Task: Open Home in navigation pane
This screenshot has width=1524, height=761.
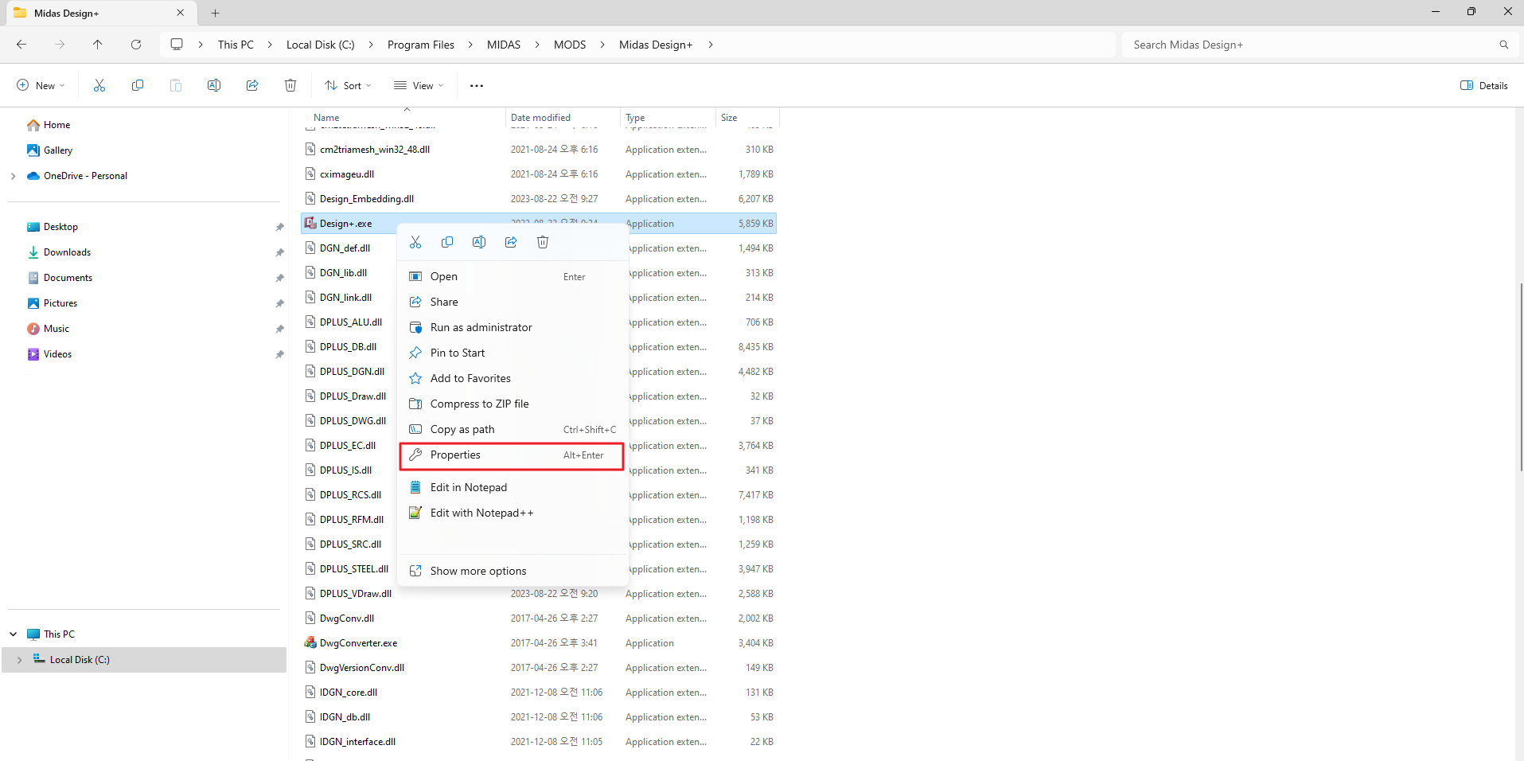Action: [57, 125]
